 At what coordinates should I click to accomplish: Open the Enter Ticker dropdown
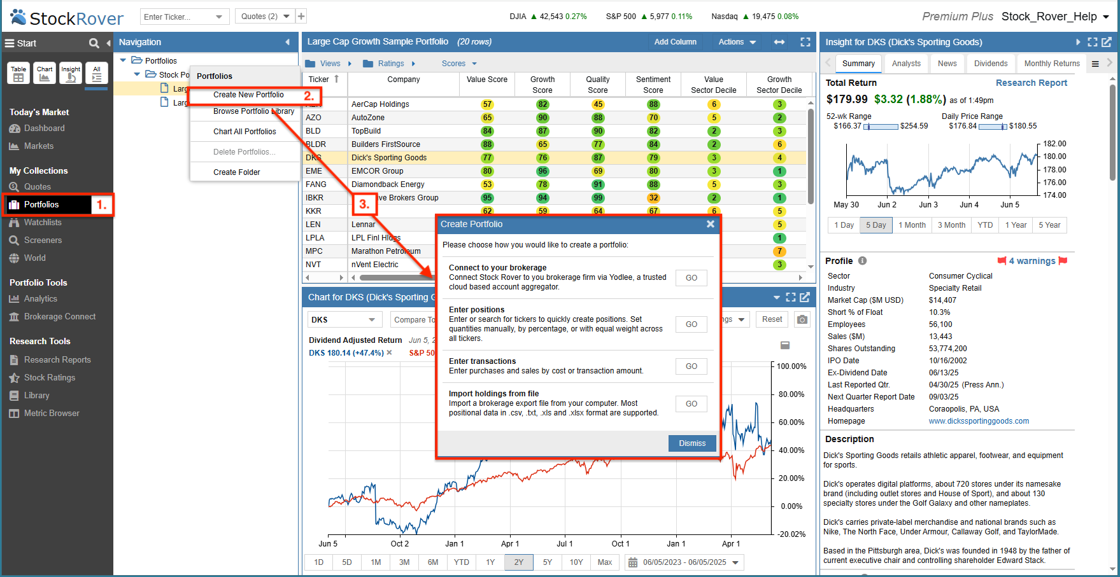219,17
